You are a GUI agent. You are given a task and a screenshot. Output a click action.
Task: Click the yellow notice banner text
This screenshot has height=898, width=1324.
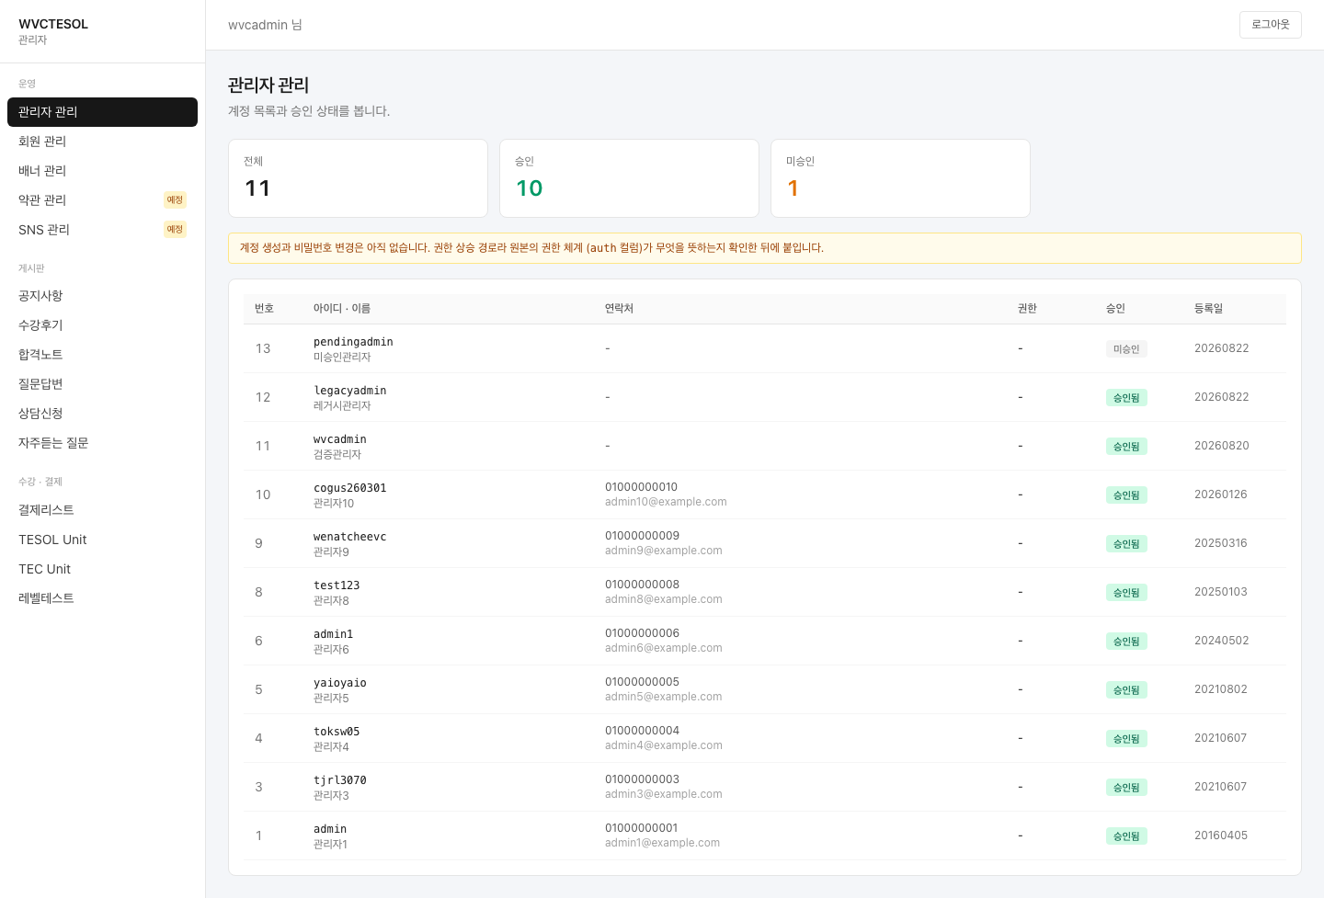coord(531,248)
